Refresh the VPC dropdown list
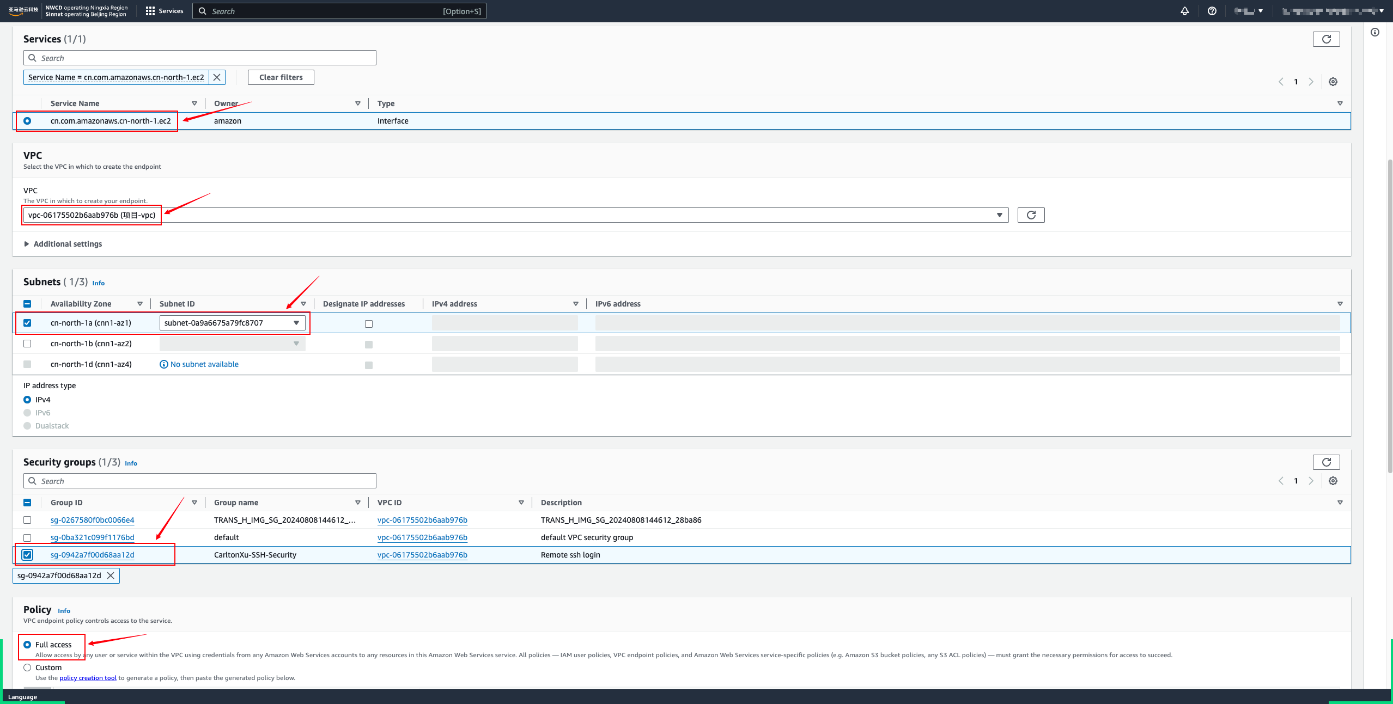This screenshot has width=1393, height=704. tap(1031, 215)
